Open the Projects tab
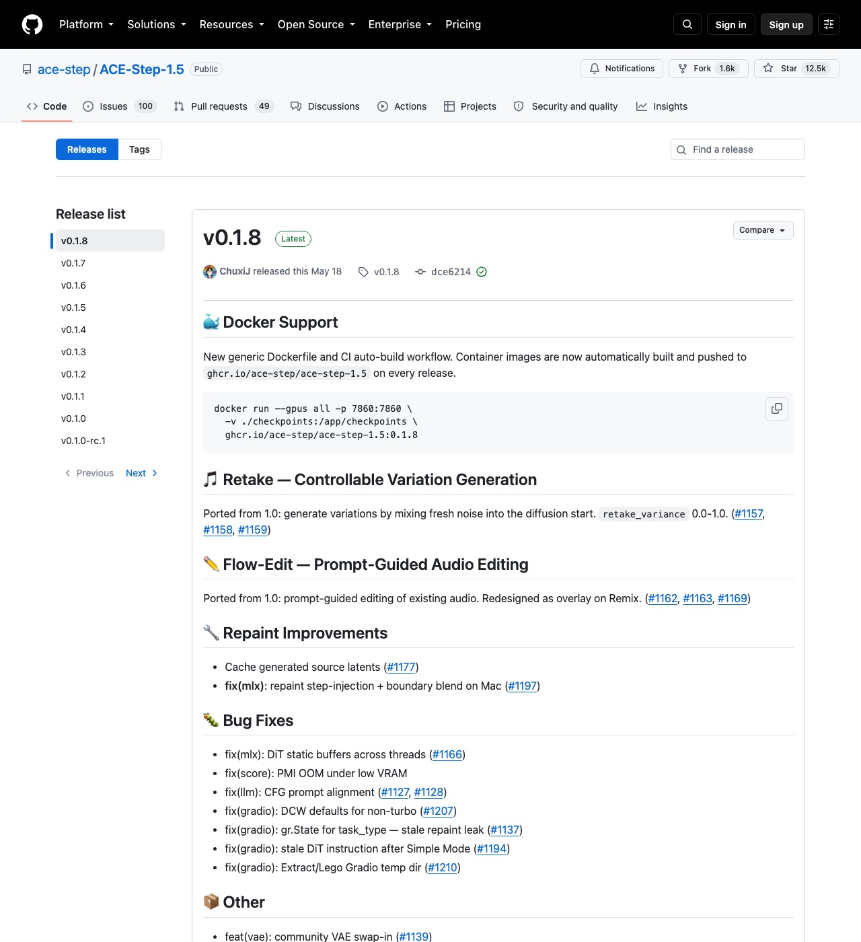The height and width of the screenshot is (942, 861). [x=470, y=106]
